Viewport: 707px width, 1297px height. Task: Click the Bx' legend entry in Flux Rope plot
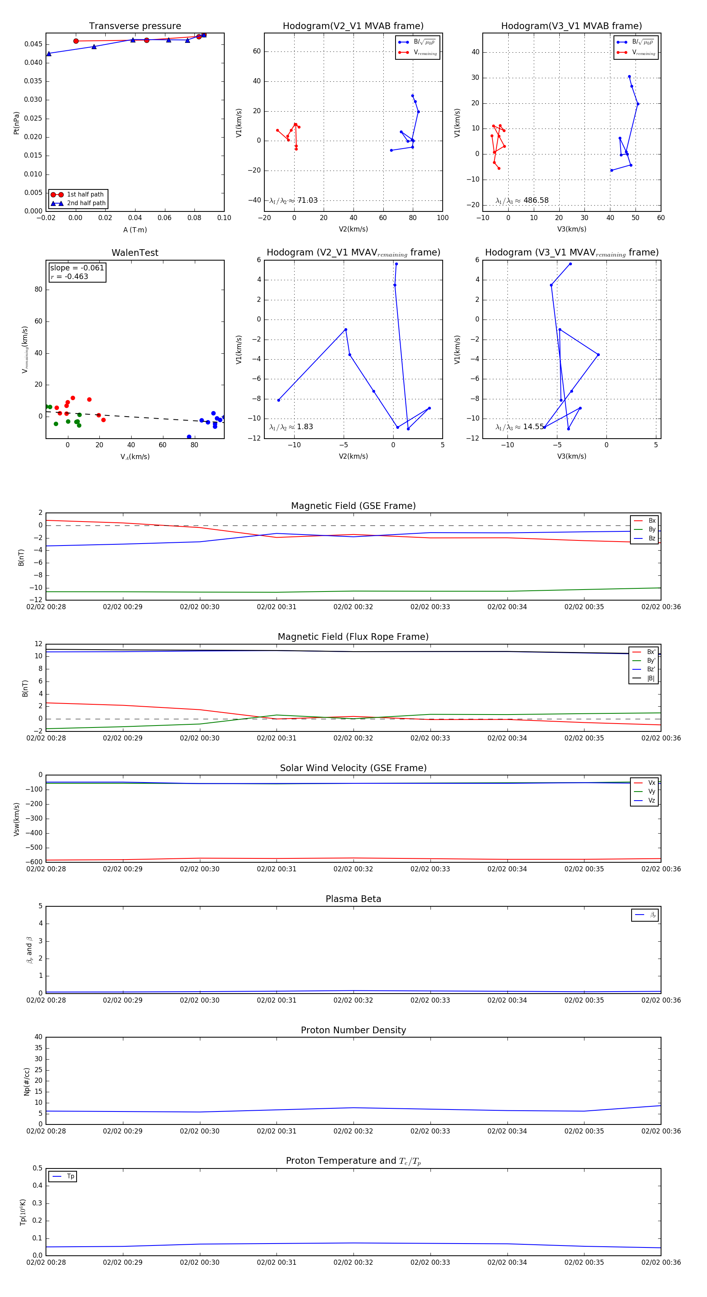point(644,652)
